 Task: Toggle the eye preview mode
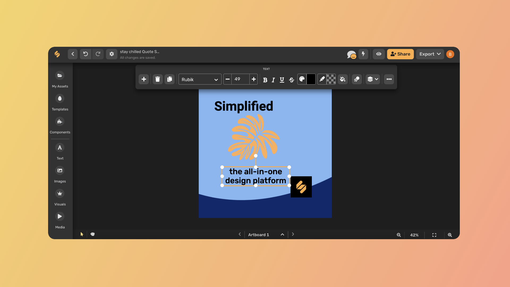379,54
